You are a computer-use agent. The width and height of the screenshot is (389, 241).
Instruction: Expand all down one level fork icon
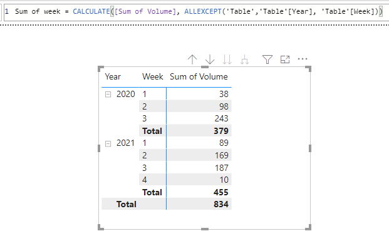pos(245,59)
